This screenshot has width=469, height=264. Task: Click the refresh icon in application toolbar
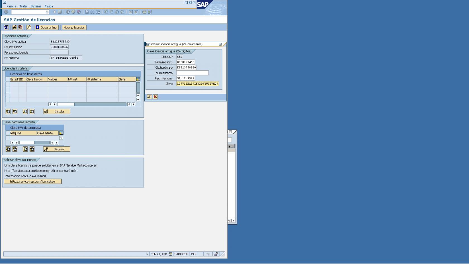6,27
